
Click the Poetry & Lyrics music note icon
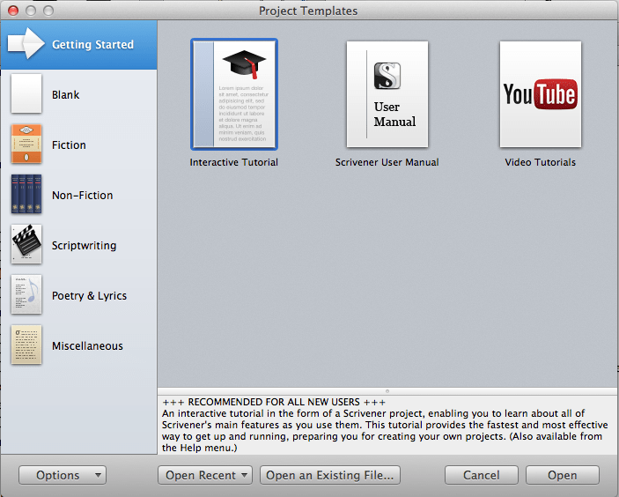[26, 294]
